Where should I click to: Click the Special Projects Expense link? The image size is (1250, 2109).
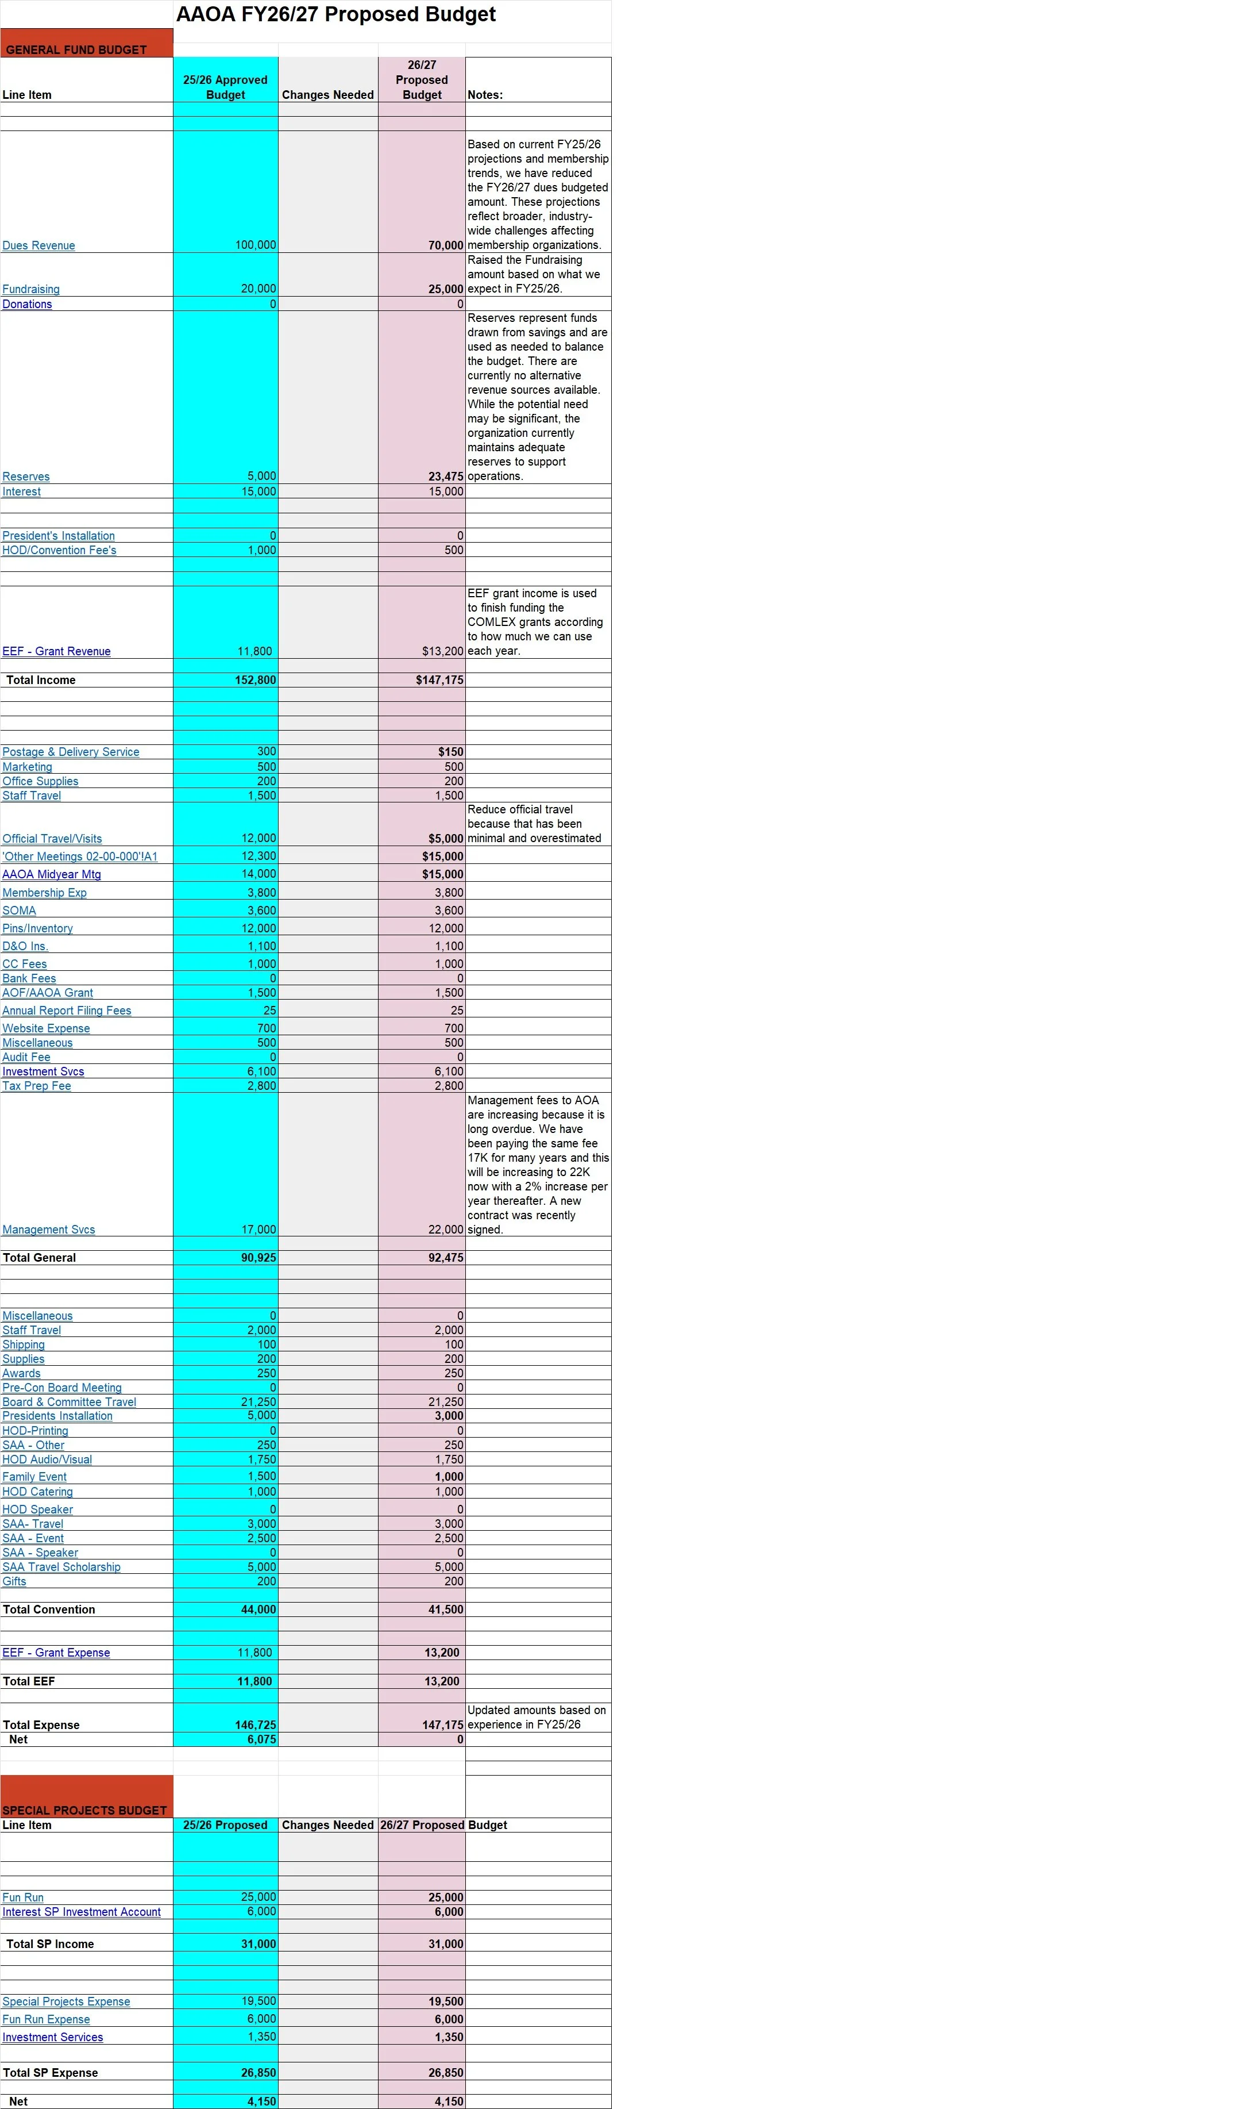(67, 2001)
